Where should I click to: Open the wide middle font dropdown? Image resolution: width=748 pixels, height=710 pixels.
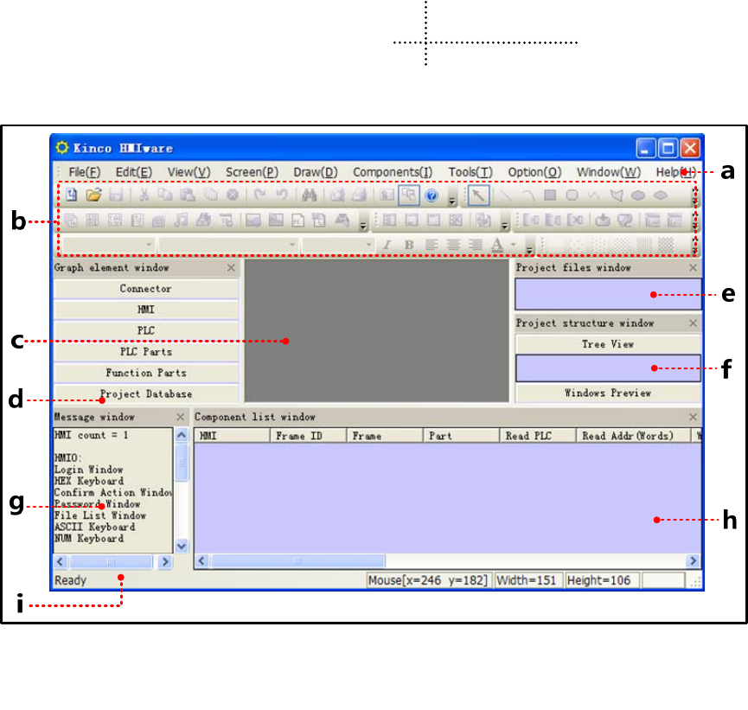click(228, 245)
